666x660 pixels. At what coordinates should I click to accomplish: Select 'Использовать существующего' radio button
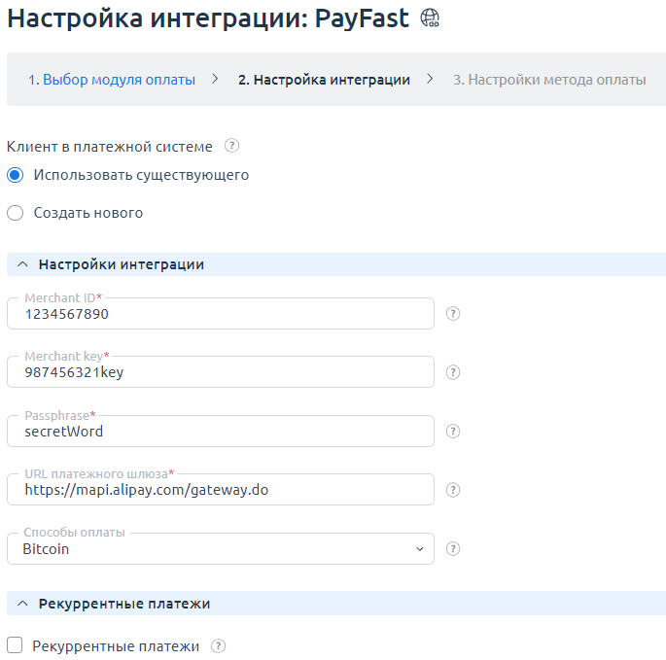[16, 176]
